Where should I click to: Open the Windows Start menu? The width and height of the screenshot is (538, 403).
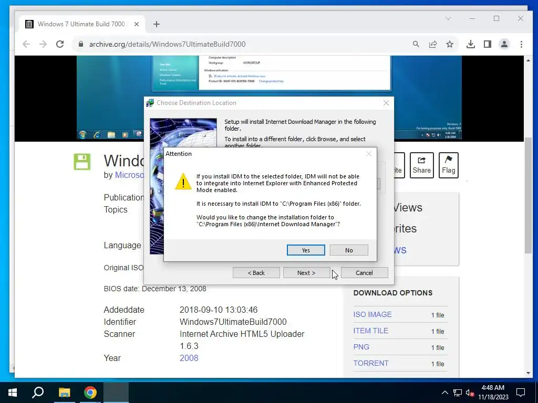click(x=13, y=393)
